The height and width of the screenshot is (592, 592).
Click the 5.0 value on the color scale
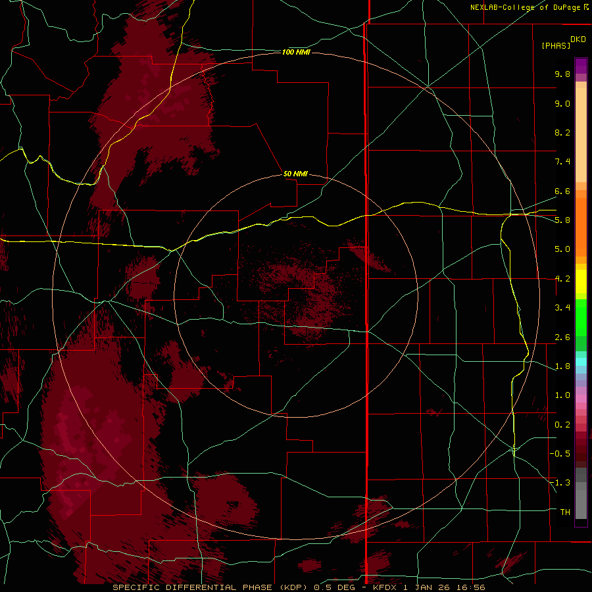pos(562,249)
